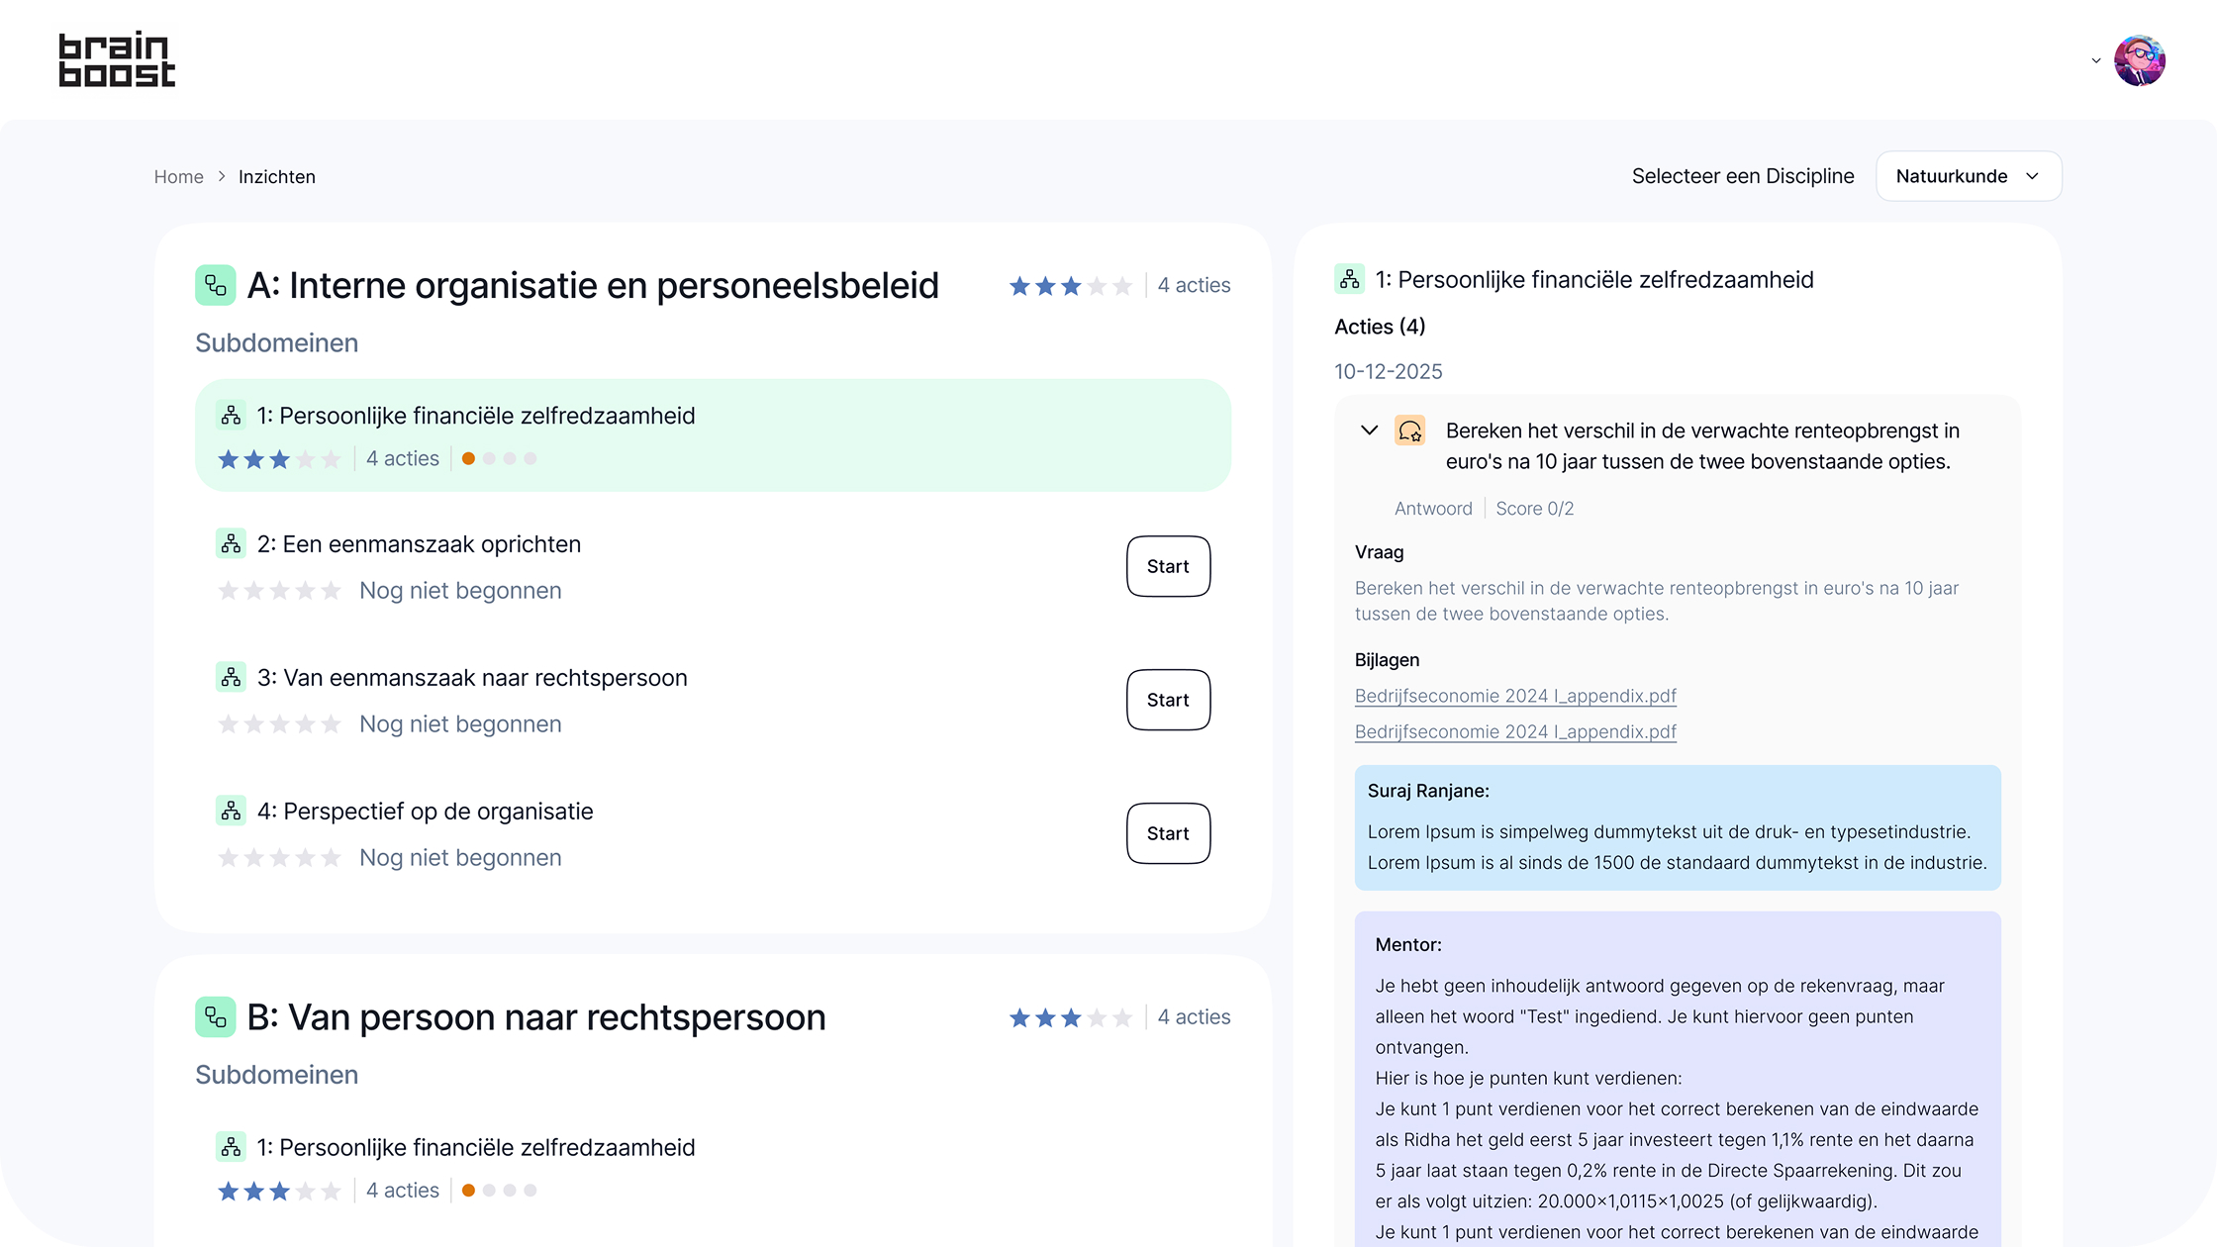
Task: Collapse the Bereken het verschil action chevron
Action: coord(1369,431)
